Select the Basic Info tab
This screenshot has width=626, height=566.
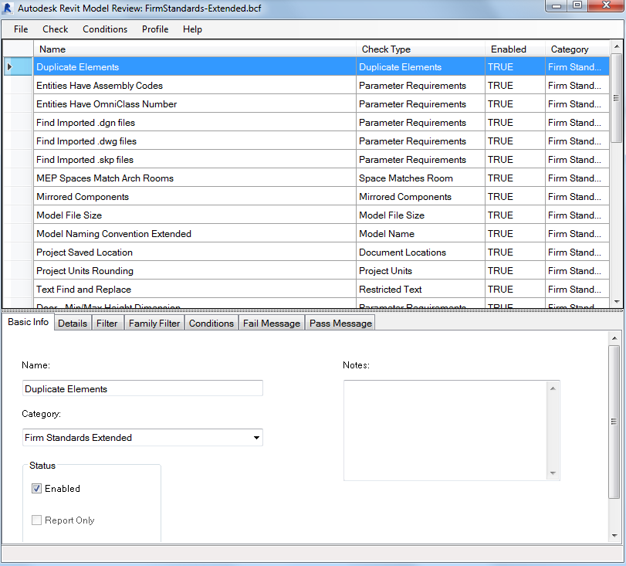tap(28, 322)
